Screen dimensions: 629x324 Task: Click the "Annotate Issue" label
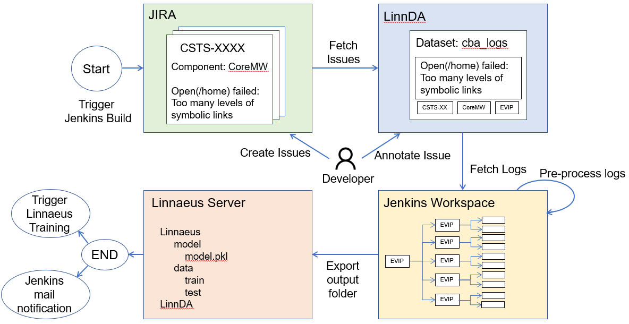(412, 155)
